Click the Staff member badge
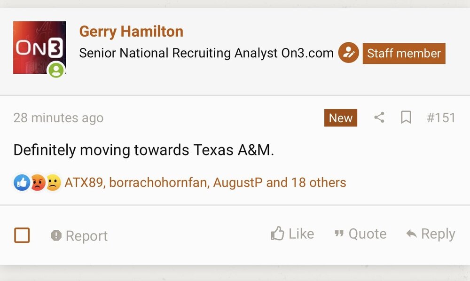 pos(404,54)
